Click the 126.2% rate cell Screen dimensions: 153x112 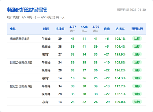coord(120,70)
